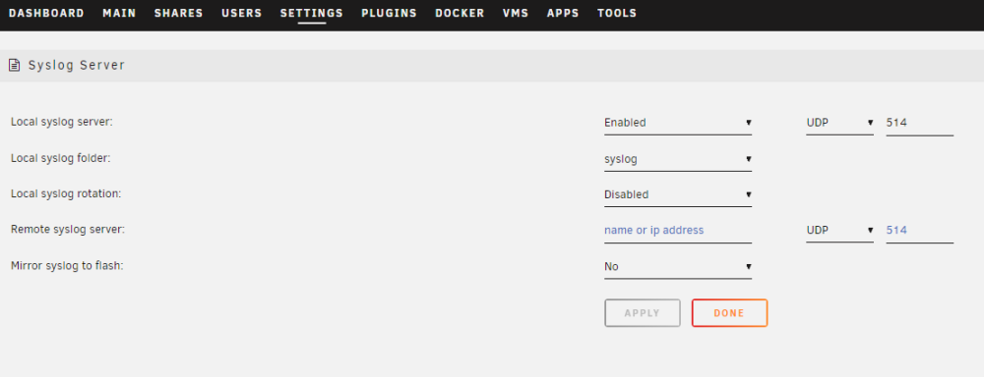
Task: Click the 'Mirror syslog to flash:' label
Action: tap(67, 266)
